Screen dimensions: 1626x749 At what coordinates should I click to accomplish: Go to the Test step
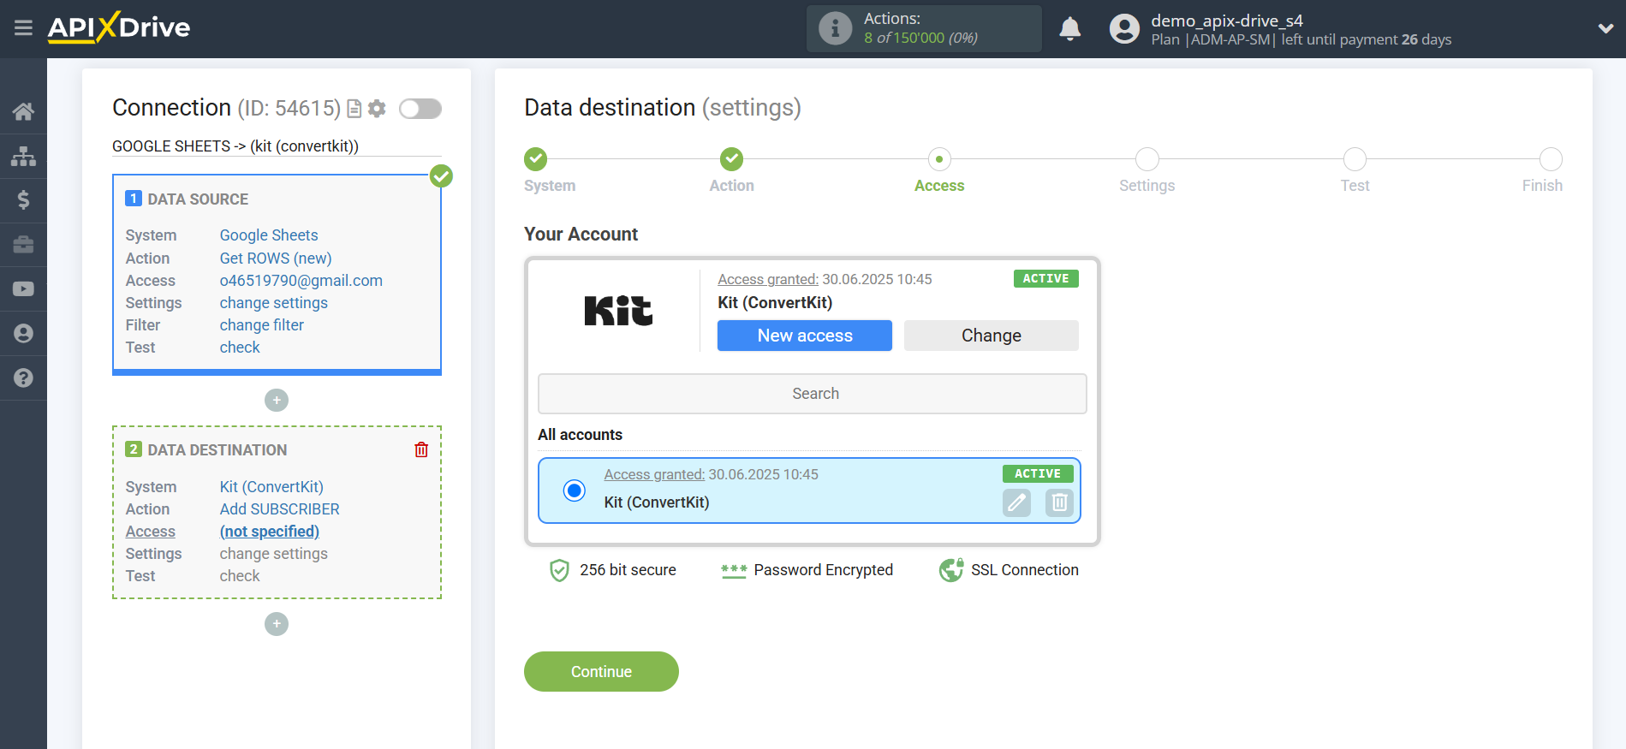coord(1355,159)
